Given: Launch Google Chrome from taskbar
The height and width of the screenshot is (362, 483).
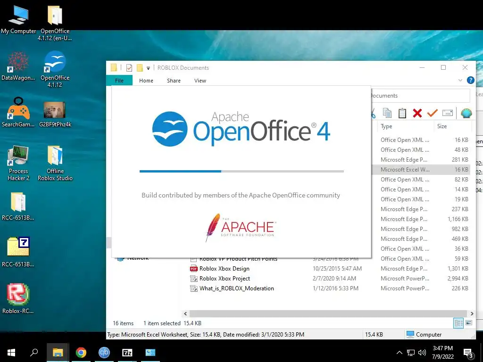Looking at the screenshot, I should pos(81,353).
